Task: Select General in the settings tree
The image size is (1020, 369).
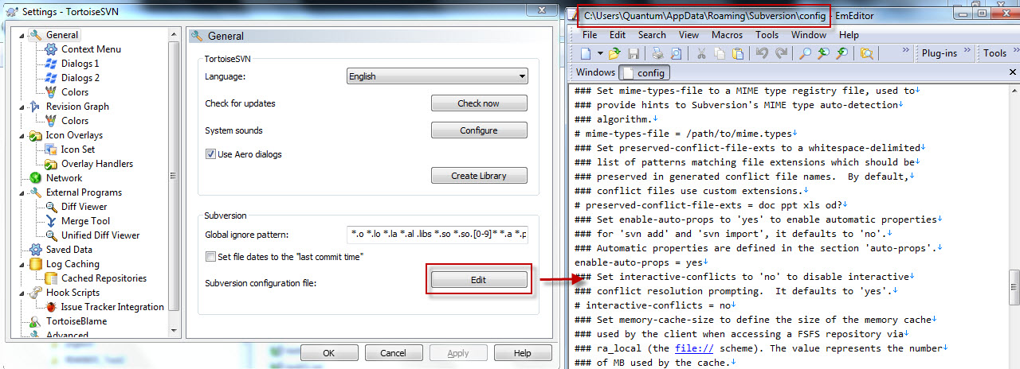Action: coord(62,35)
